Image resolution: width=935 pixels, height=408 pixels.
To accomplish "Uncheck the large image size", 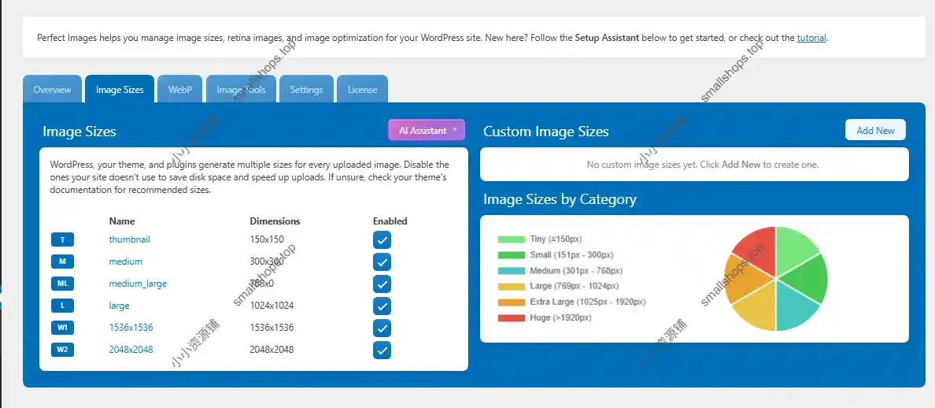I will pos(382,306).
